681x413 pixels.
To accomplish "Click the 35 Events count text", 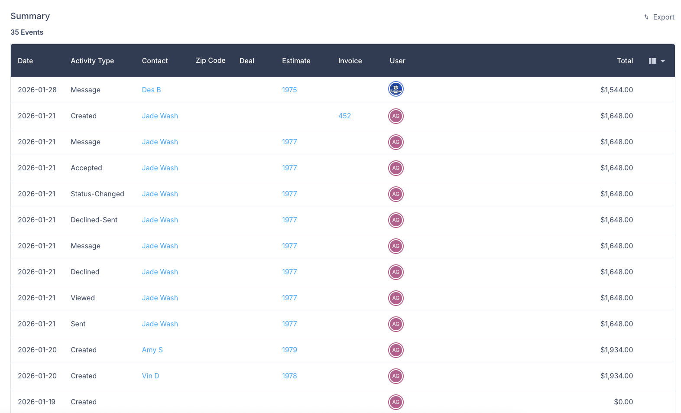I will tap(27, 33).
